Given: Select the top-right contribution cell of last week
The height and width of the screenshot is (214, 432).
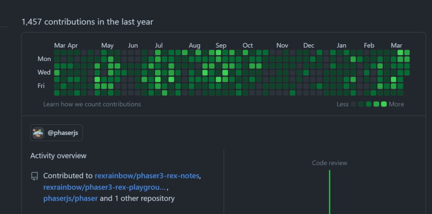Looking at the screenshot, I should point(407,52).
